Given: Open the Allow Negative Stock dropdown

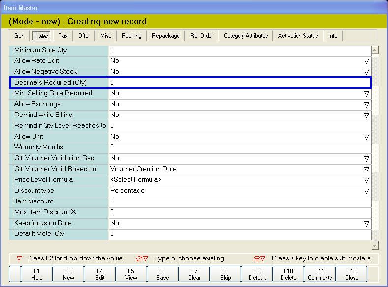Looking at the screenshot, I should tap(366, 72).
